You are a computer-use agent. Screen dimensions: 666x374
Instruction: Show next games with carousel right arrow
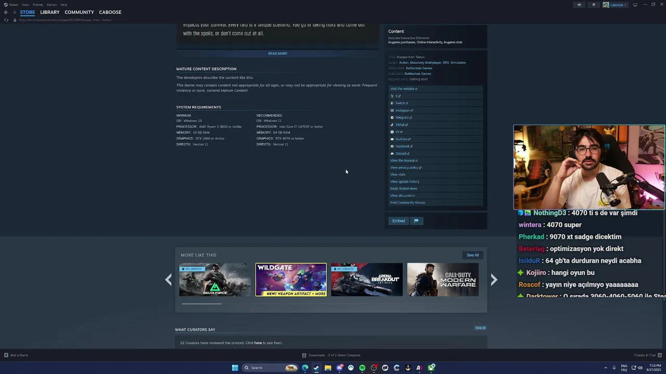click(494, 280)
